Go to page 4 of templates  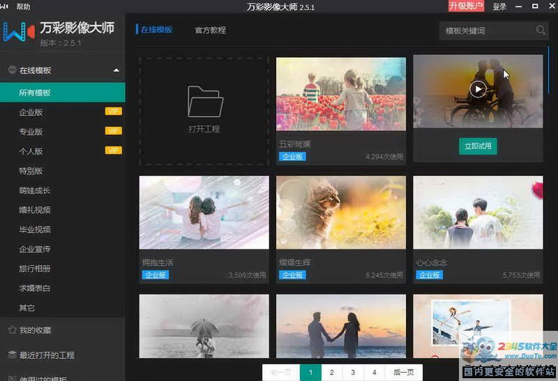point(375,372)
